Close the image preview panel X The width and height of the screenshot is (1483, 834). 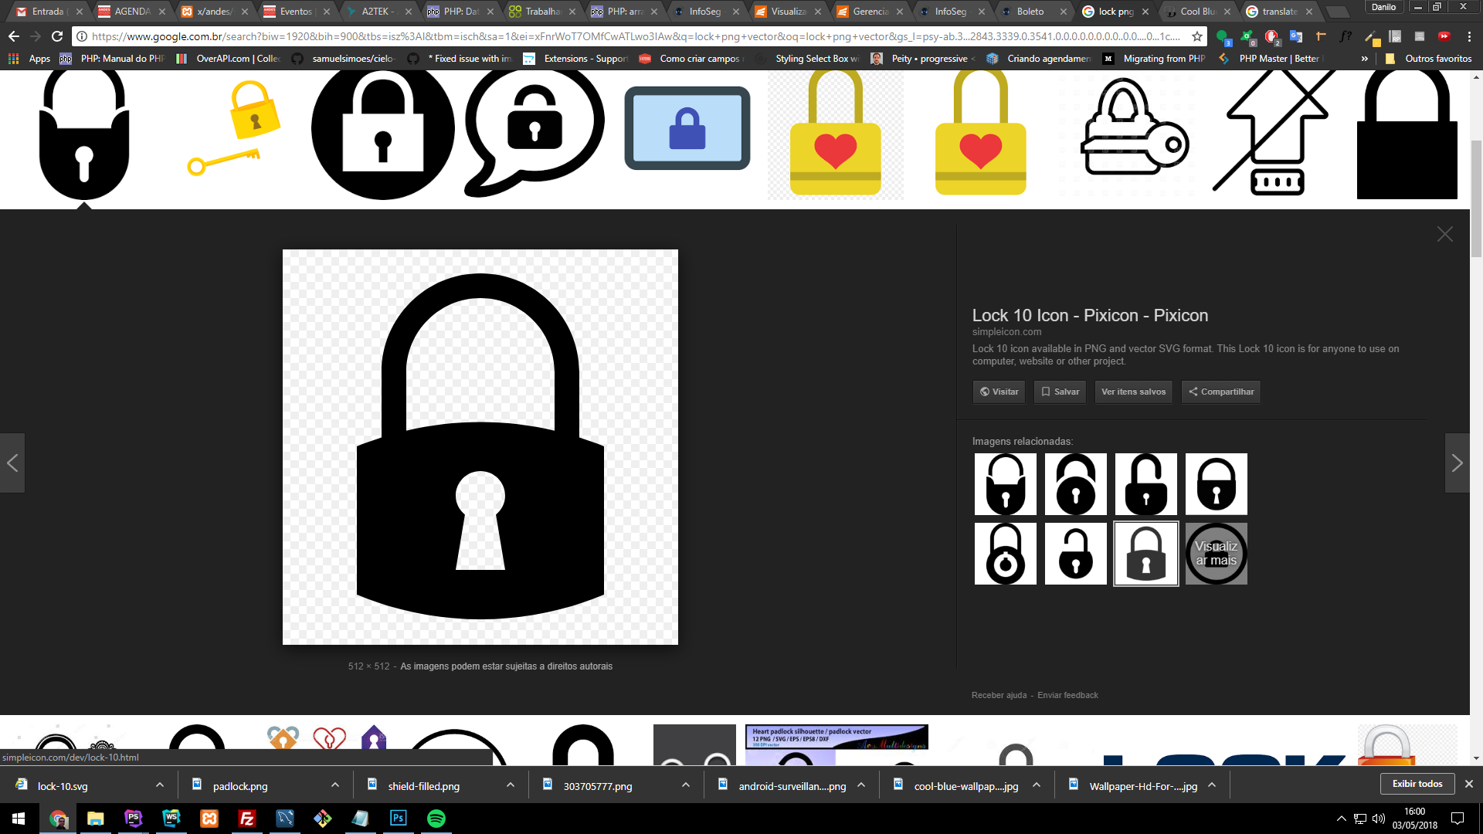click(1444, 234)
